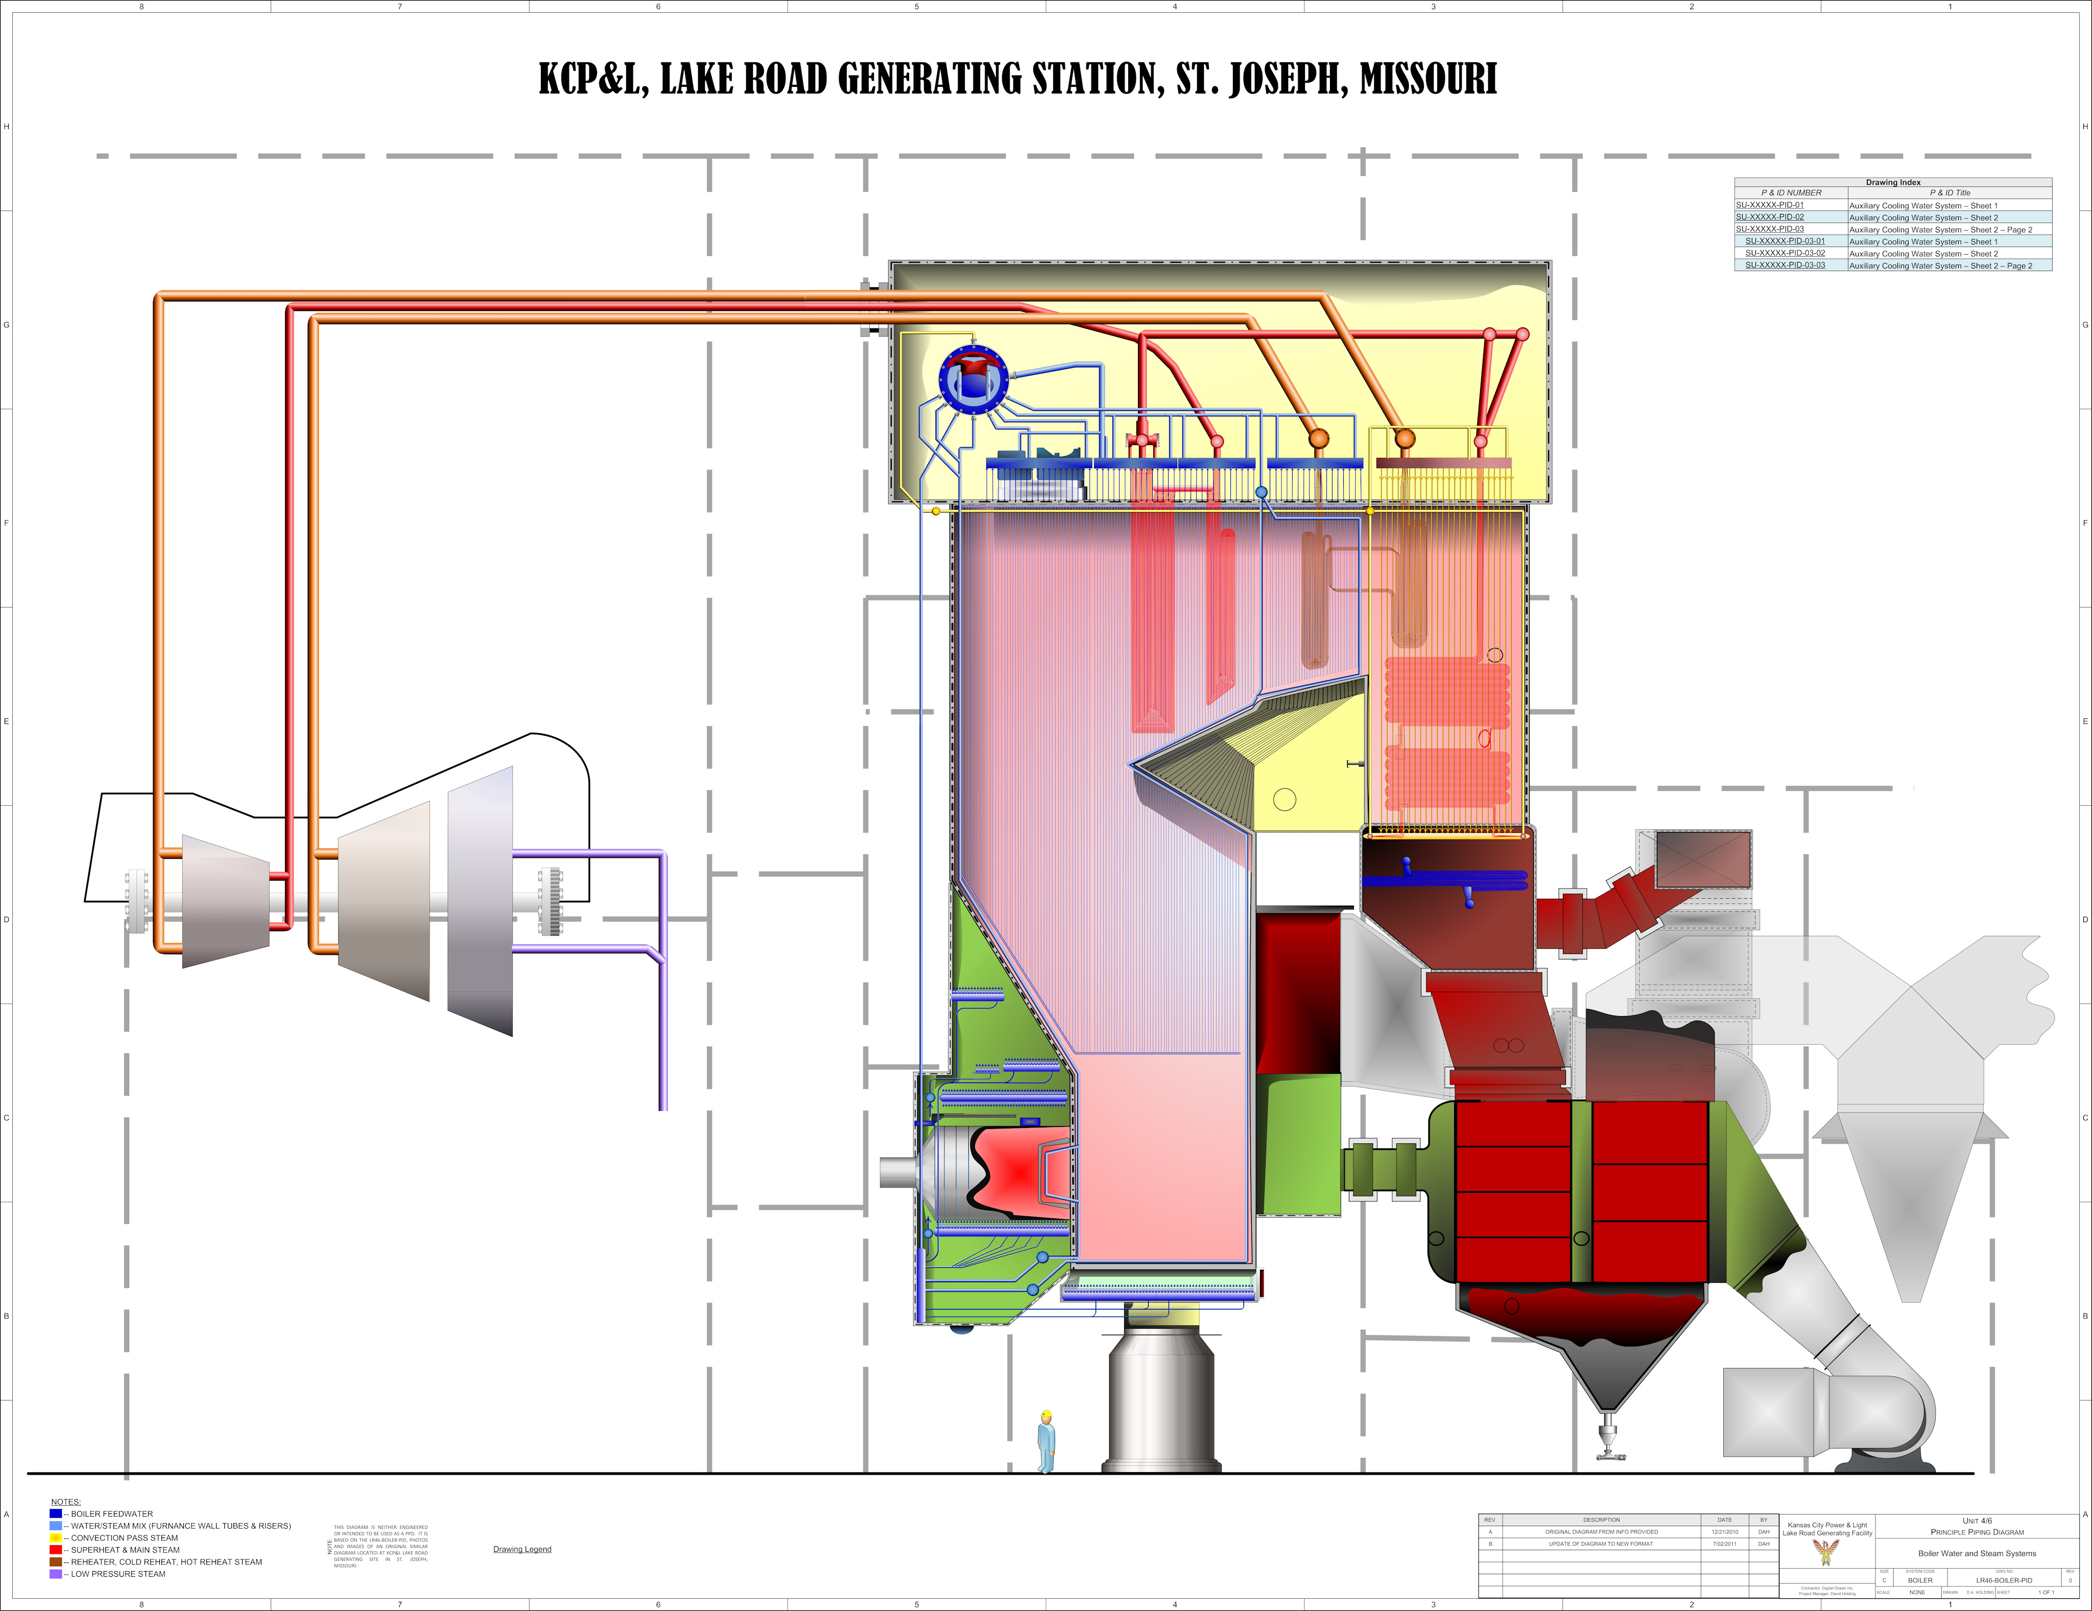Click the large low-pressure turbine section

[480, 900]
